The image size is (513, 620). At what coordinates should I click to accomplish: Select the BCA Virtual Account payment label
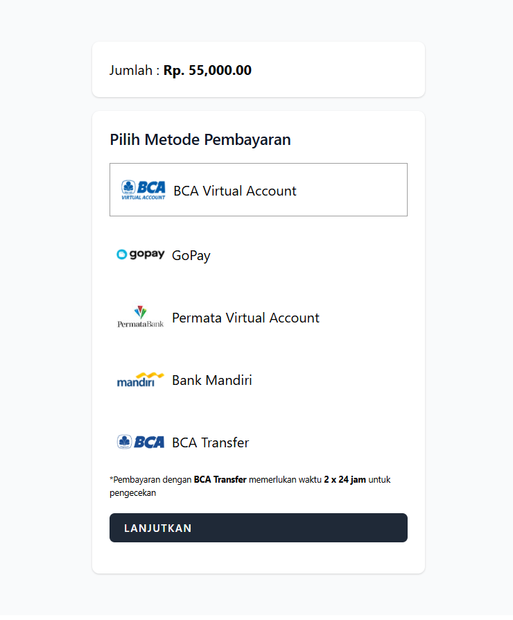tap(235, 191)
